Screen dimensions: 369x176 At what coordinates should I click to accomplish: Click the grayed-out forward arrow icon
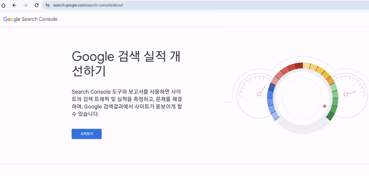click(25, 5)
